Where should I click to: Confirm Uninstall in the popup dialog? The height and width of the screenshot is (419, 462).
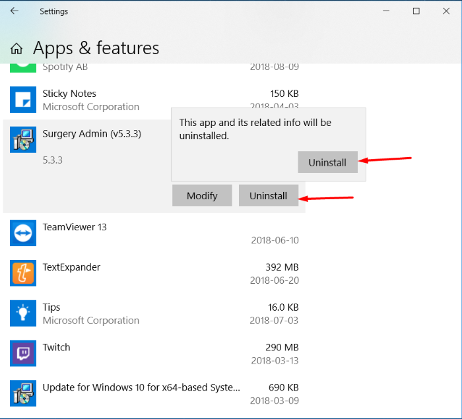coord(327,162)
